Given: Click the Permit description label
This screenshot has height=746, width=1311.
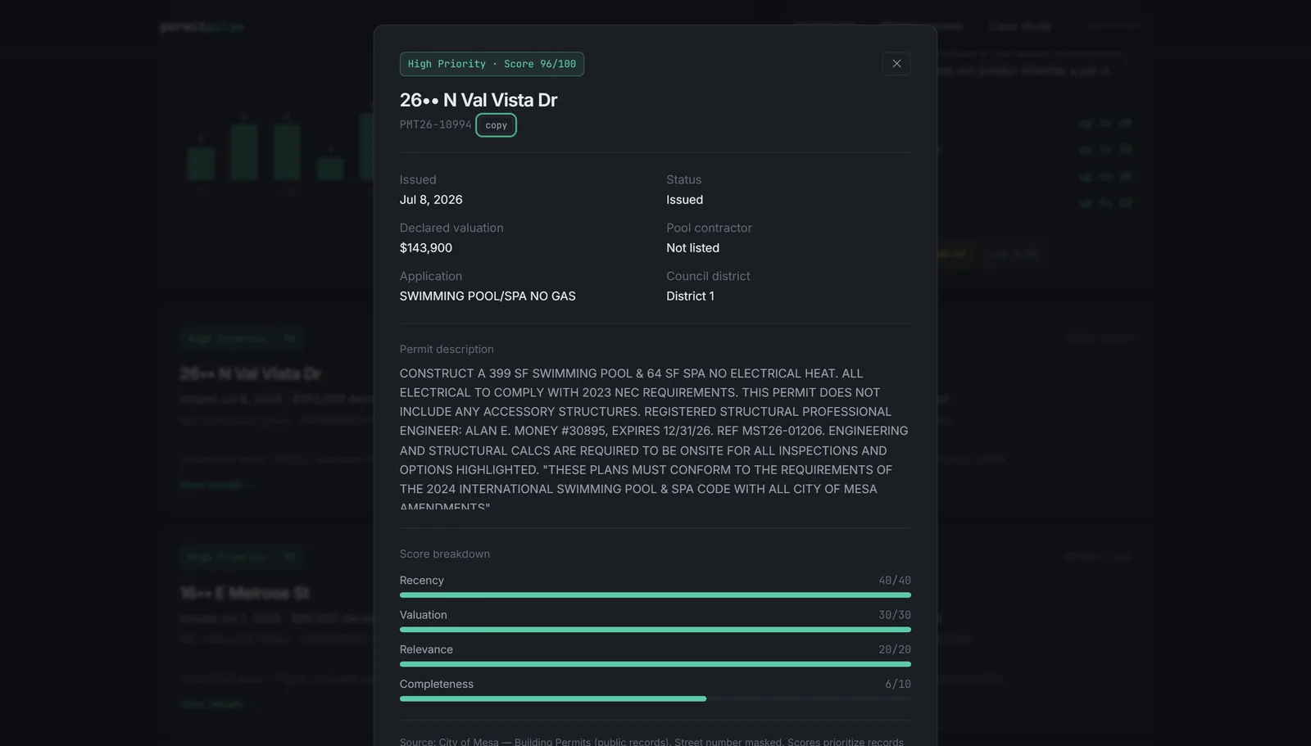Looking at the screenshot, I should point(447,350).
